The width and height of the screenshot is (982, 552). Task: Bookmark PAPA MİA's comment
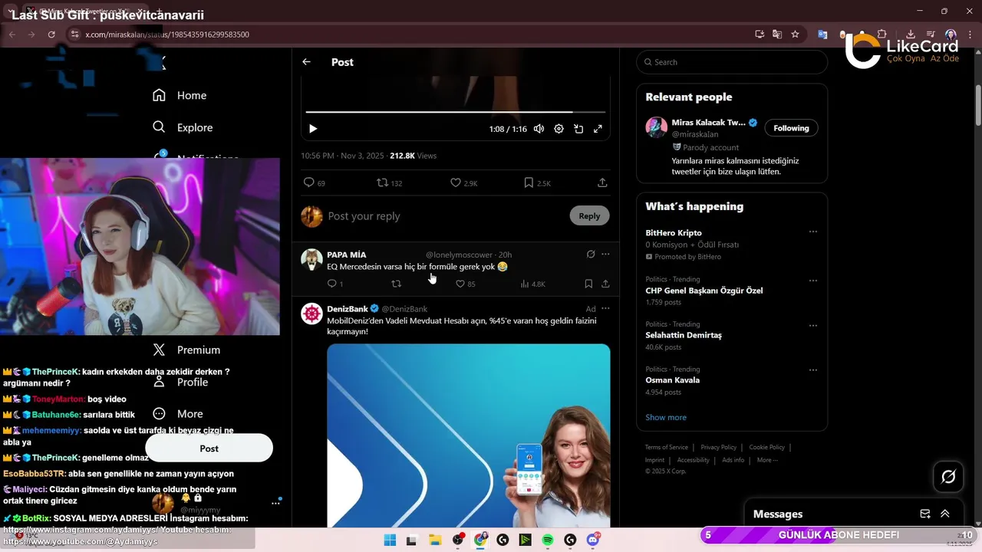[588, 284]
